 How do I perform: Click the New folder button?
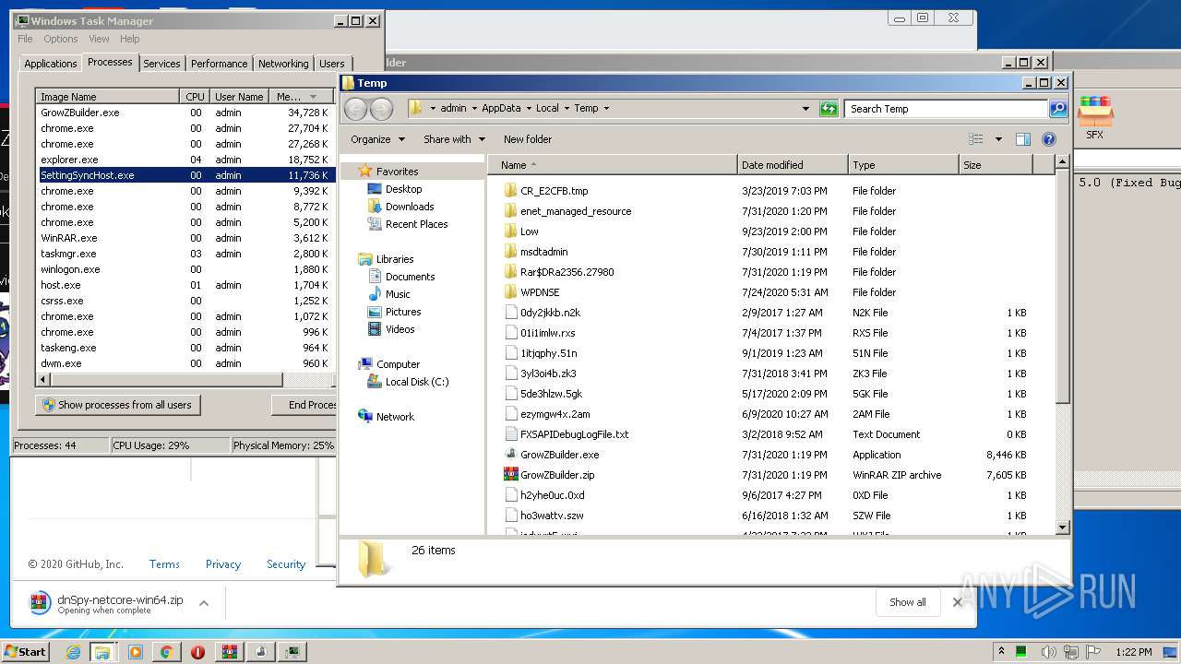[528, 139]
